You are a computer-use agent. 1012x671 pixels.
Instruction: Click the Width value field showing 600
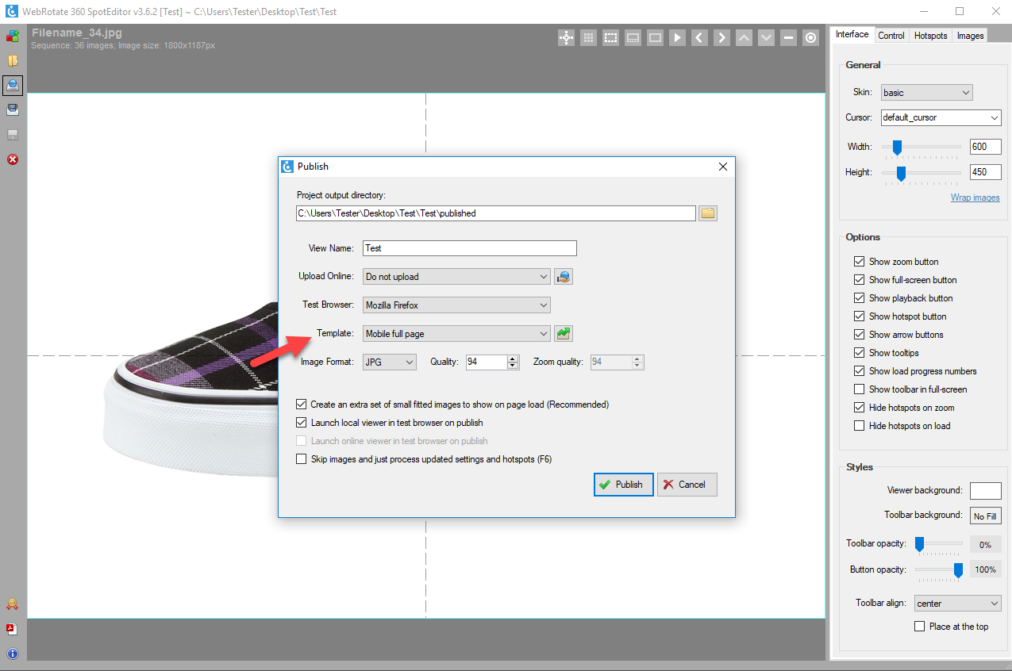[986, 147]
